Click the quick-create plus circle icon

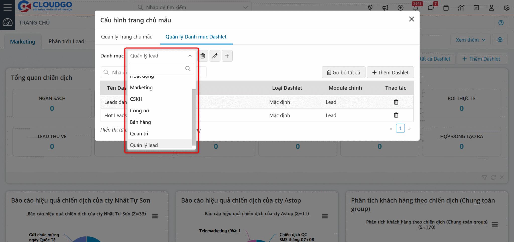pos(401,8)
